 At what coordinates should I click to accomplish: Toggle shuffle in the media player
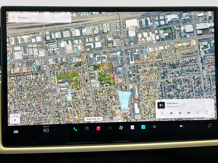198,112
